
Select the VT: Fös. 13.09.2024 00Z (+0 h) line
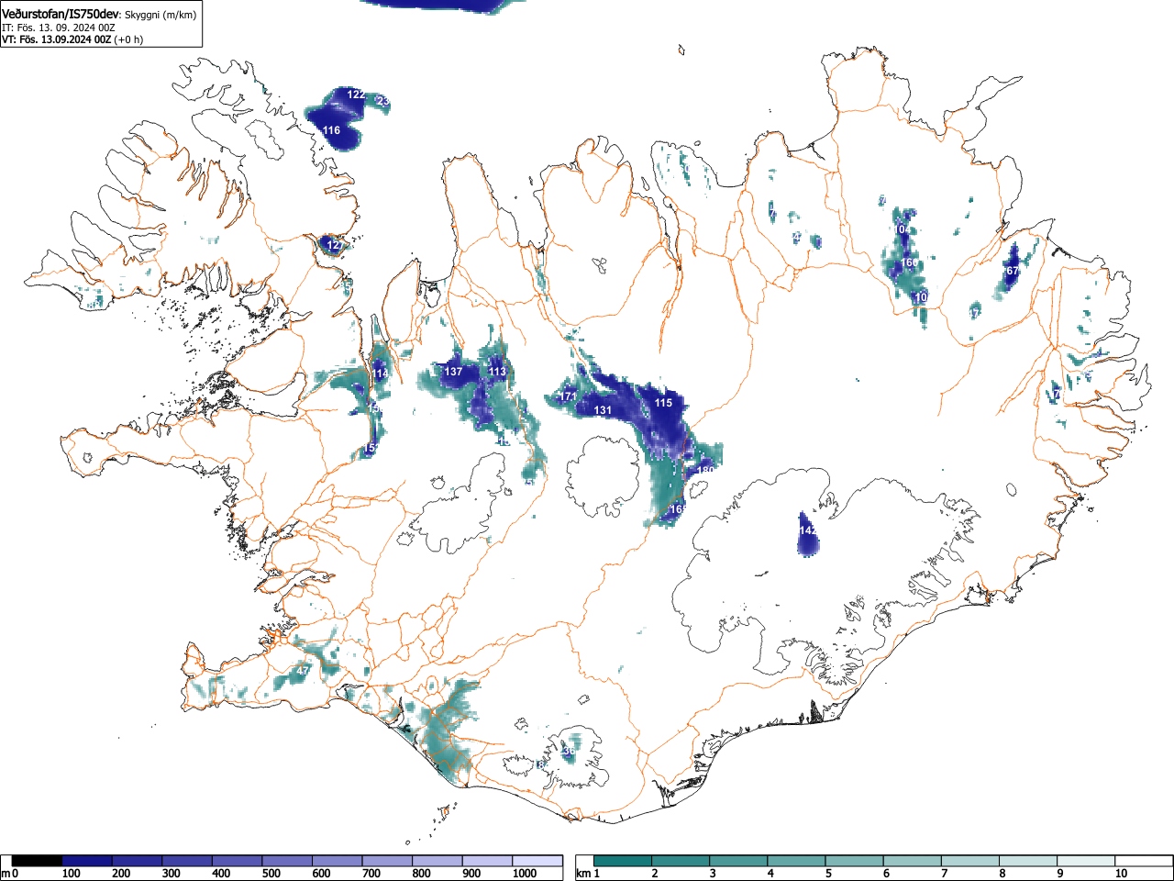pyautogui.click(x=72, y=39)
